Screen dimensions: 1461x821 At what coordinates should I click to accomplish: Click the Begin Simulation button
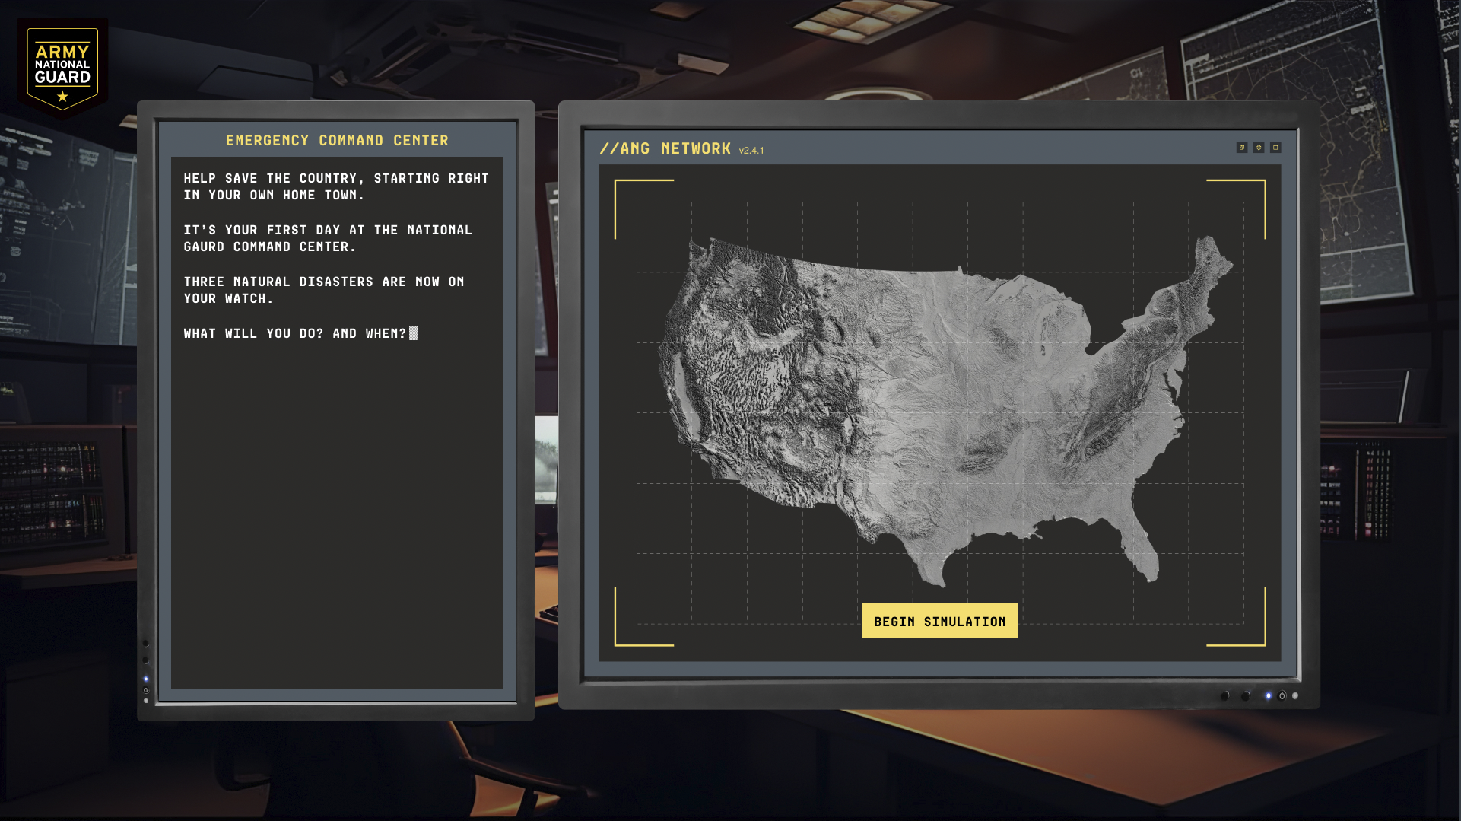[x=939, y=621]
